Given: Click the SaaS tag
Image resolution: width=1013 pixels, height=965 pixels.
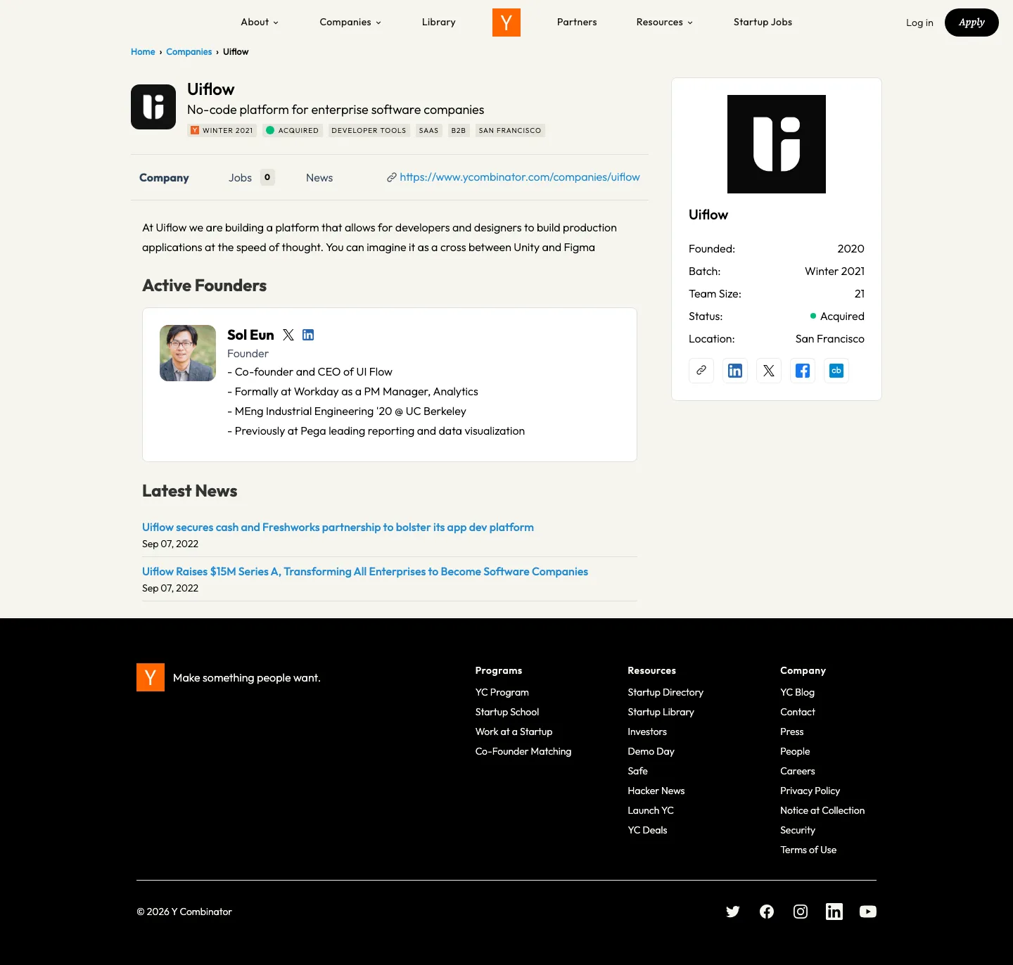Looking at the screenshot, I should (x=428, y=130).
